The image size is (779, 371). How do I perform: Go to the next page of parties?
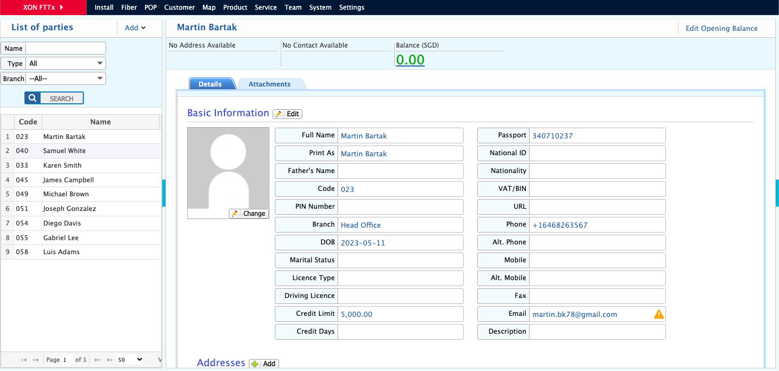[x=97, y=360]
